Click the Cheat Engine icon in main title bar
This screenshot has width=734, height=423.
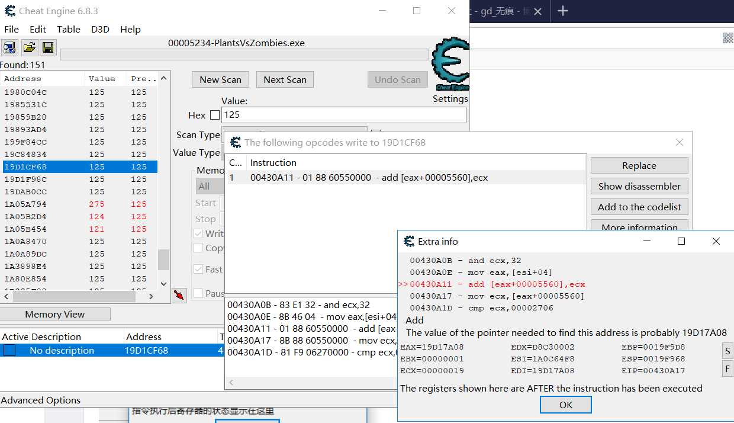click(x=9, y=11)
